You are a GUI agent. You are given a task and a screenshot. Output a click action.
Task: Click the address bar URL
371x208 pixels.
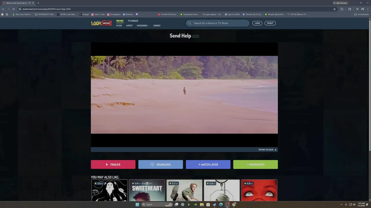click(x=47, y=9)
